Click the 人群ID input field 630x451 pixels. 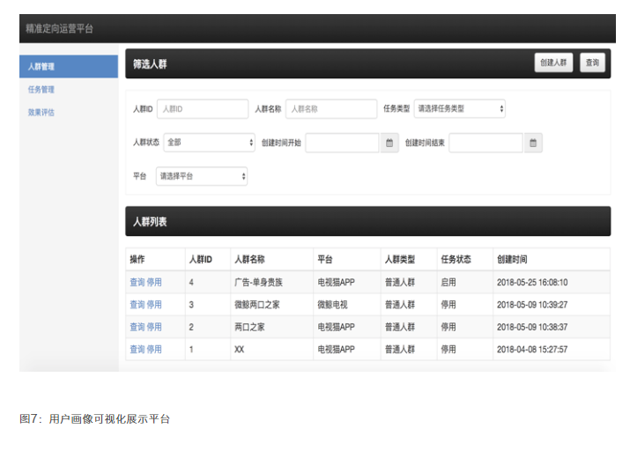click(x=203, y=109)
